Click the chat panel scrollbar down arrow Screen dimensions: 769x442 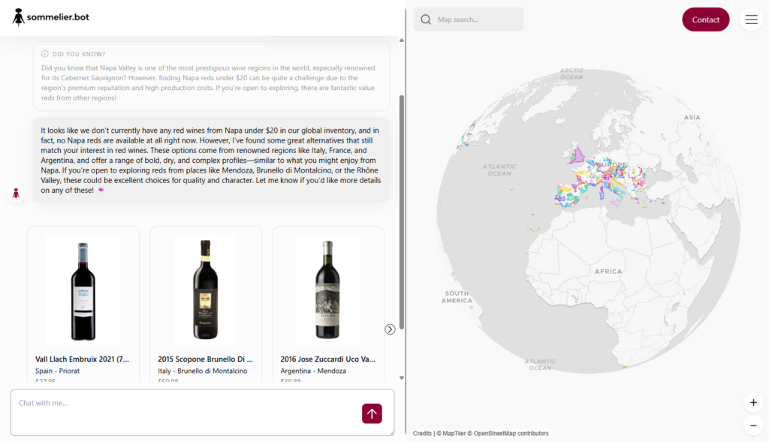tap(403, 377)
